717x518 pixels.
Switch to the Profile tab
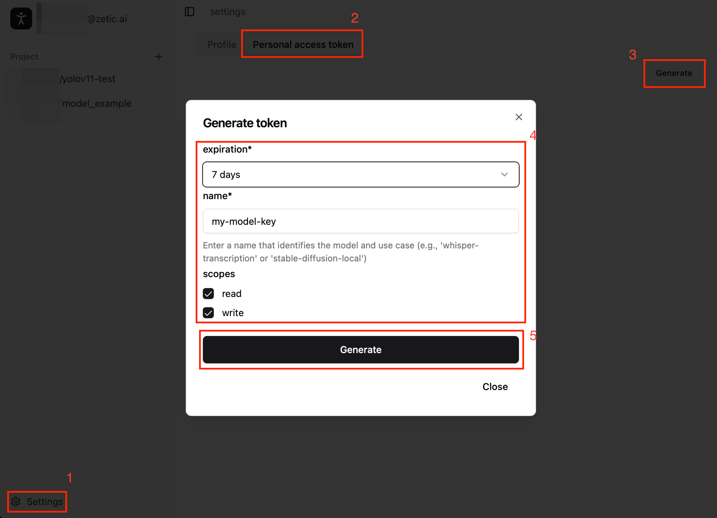tap(222, 44)
